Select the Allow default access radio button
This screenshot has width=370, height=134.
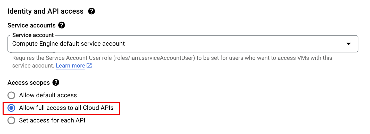[11, 95]
